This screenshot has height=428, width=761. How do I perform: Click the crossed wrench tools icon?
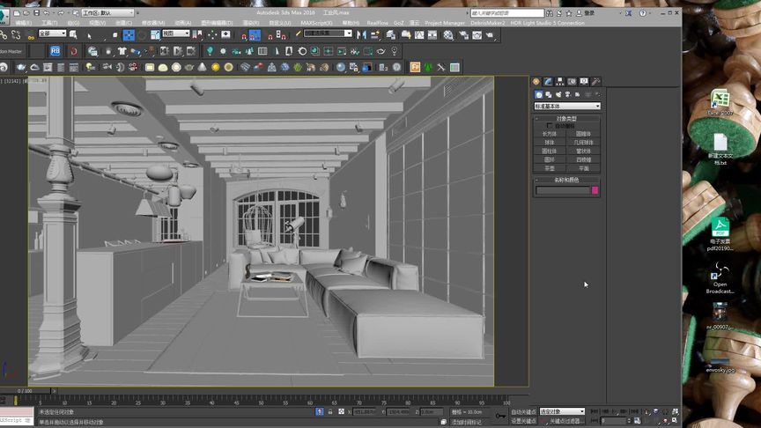(440, 68)
